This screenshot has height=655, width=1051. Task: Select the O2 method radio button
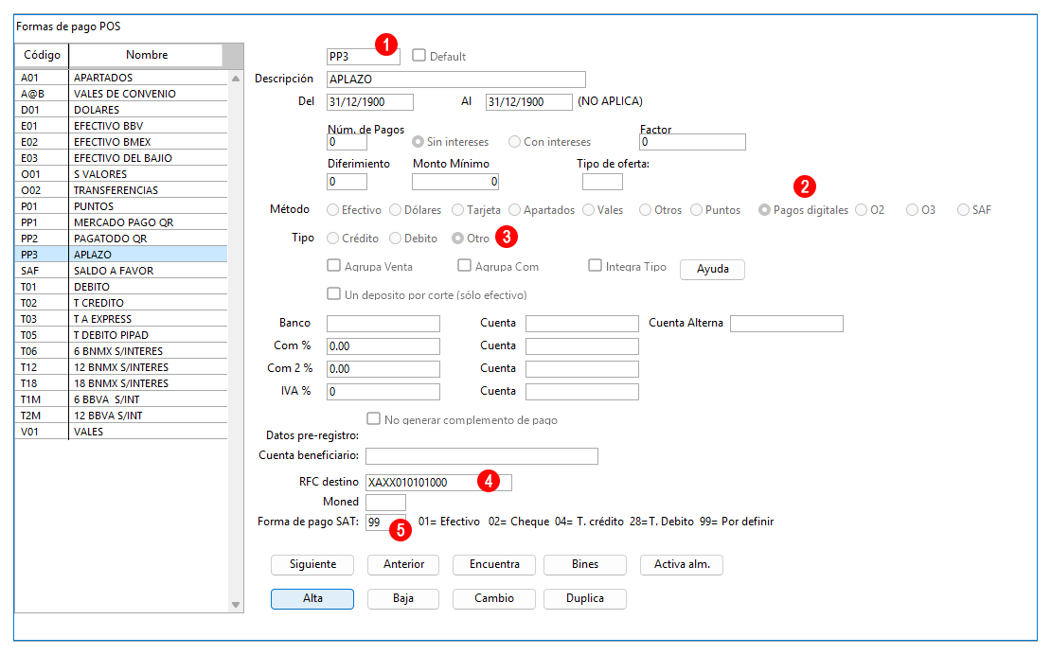tap(862, 210)
